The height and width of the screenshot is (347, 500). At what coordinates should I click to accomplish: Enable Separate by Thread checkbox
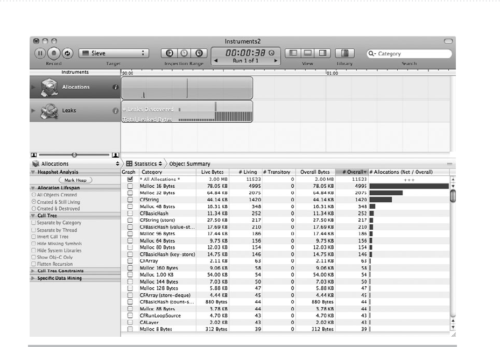tap(33, 230)
